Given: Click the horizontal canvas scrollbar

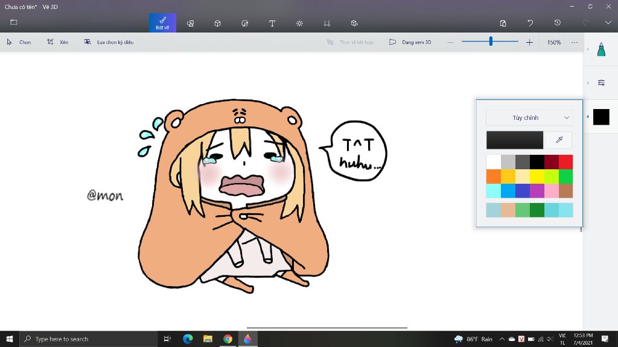Looking at the screenshot, I should point(327,328).
